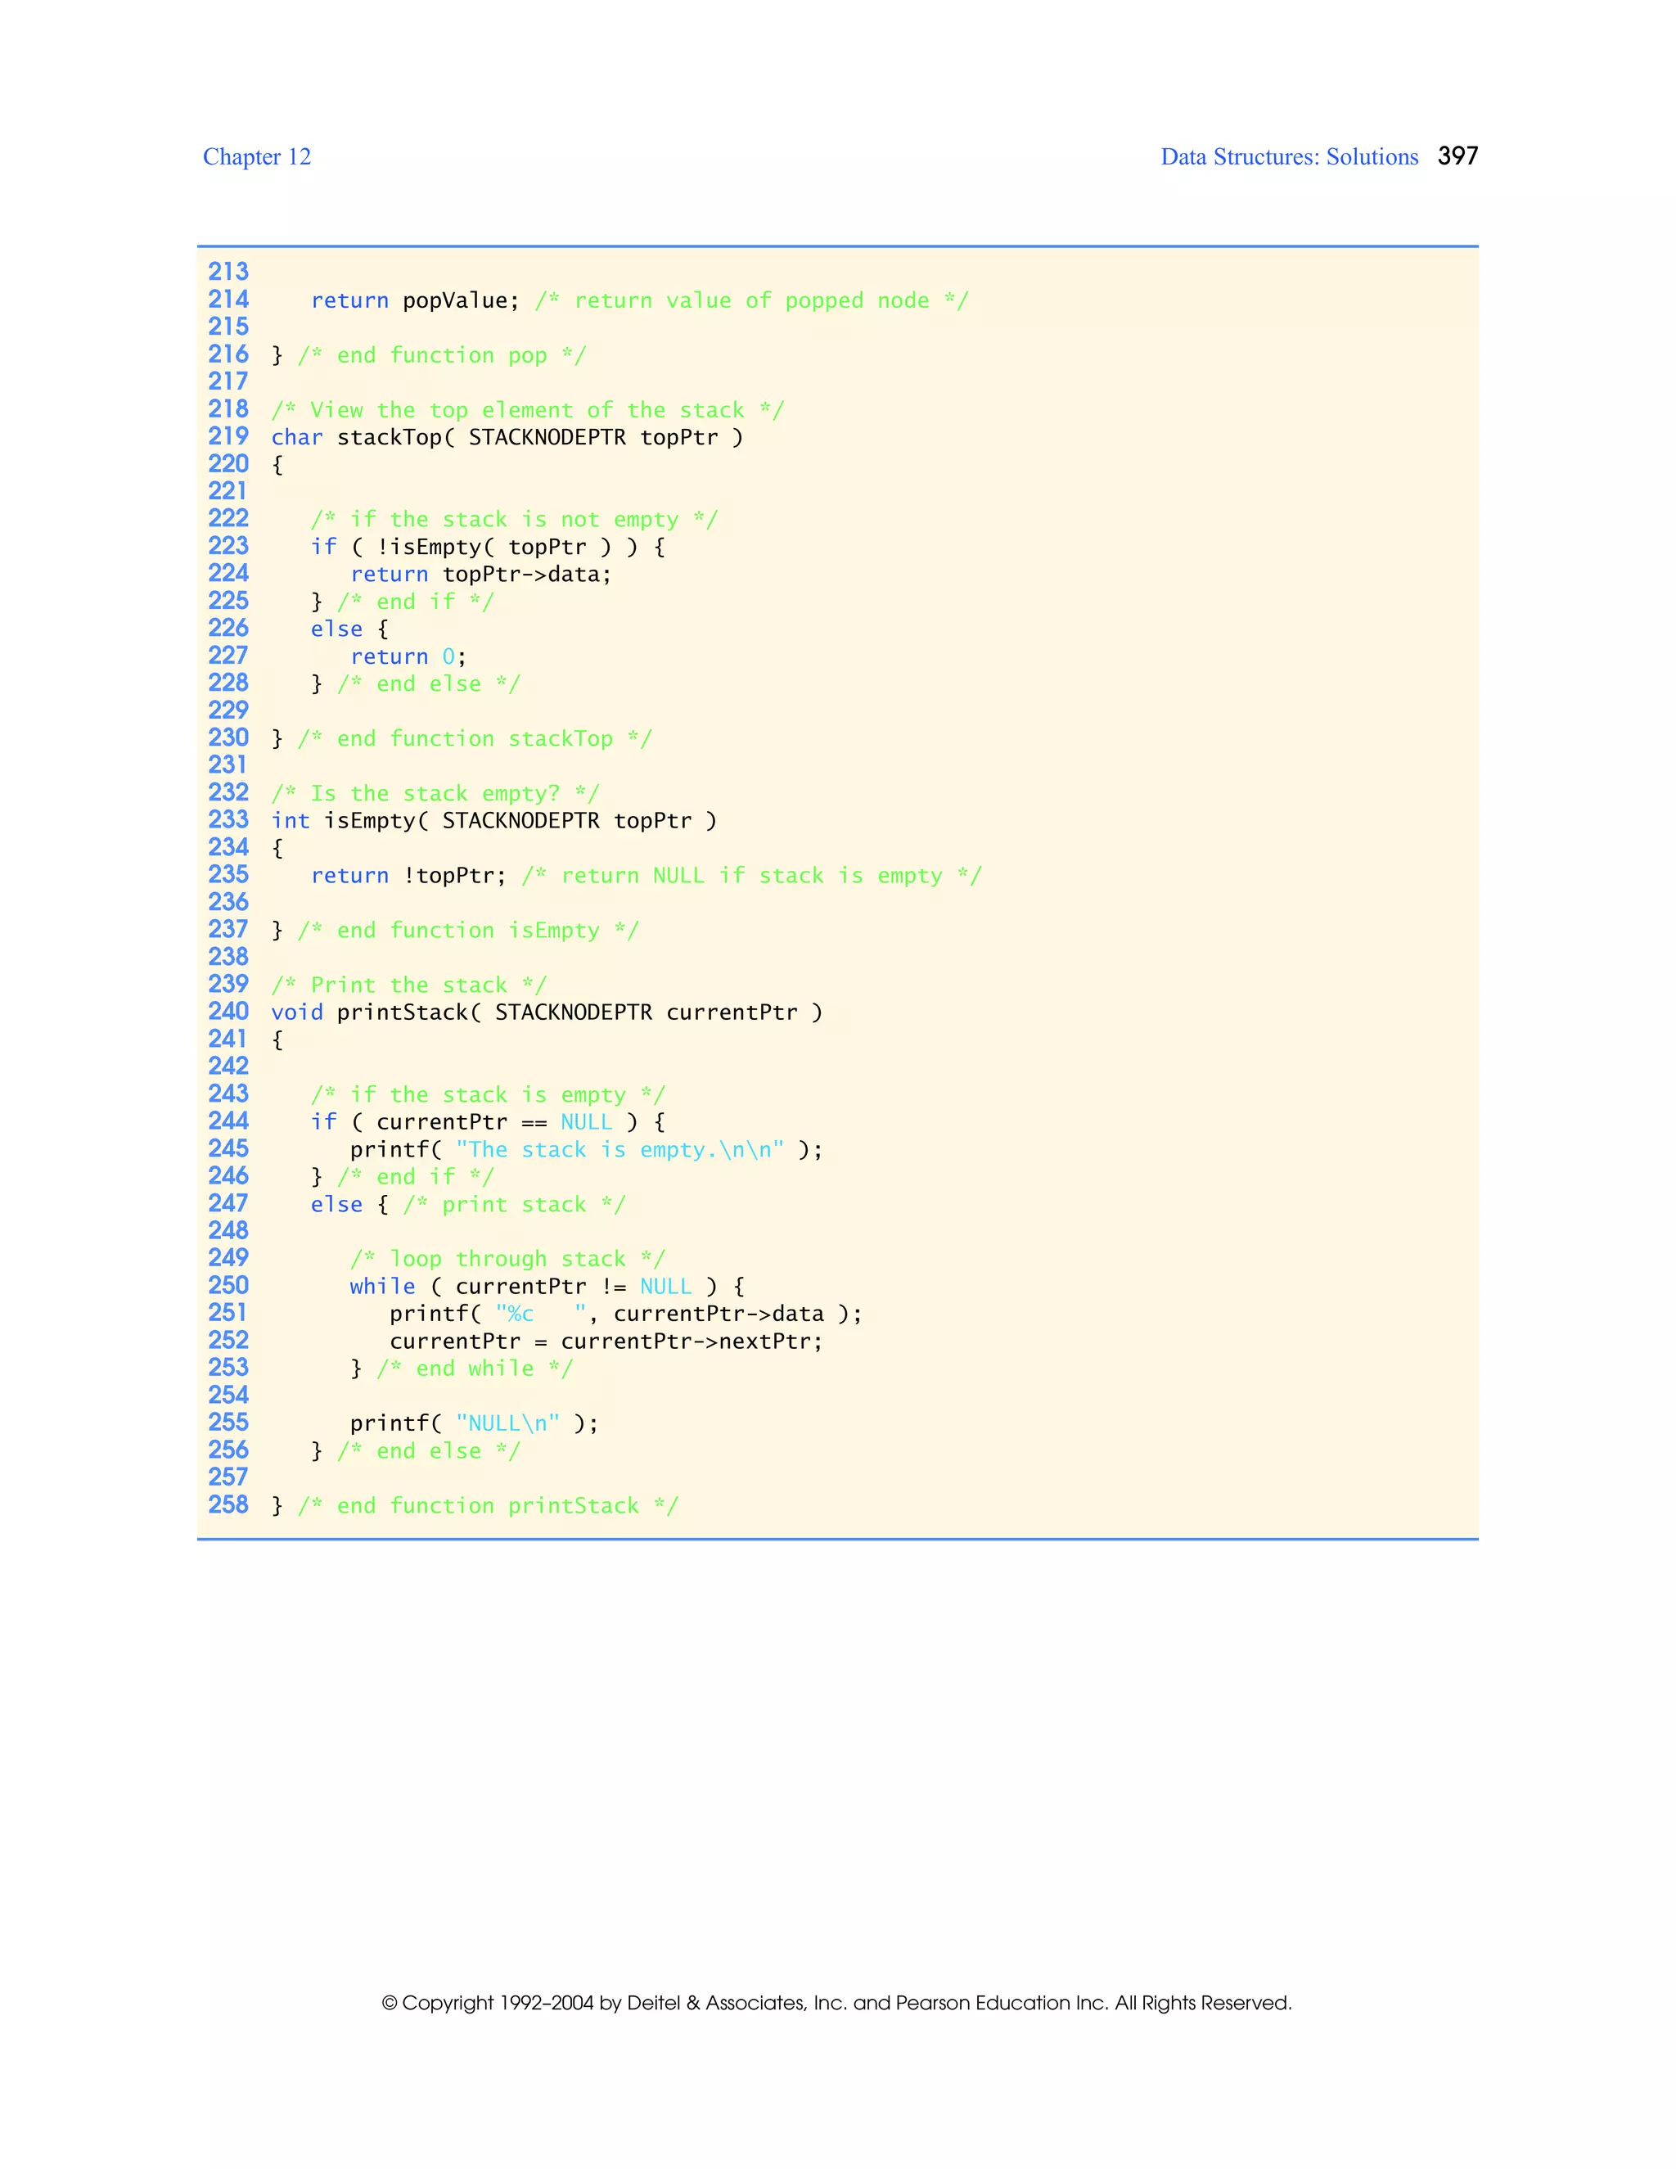Screen dimensions: 1676x2169
Task: Click '/* loop through stack */' comment
Action: 507,1260
